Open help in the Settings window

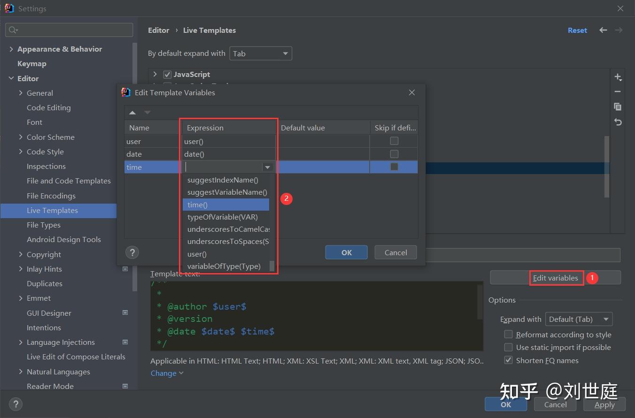coord(15,404)
